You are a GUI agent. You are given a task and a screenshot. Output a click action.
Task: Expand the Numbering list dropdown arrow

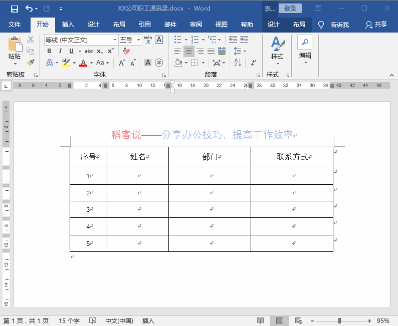(203, 40)
